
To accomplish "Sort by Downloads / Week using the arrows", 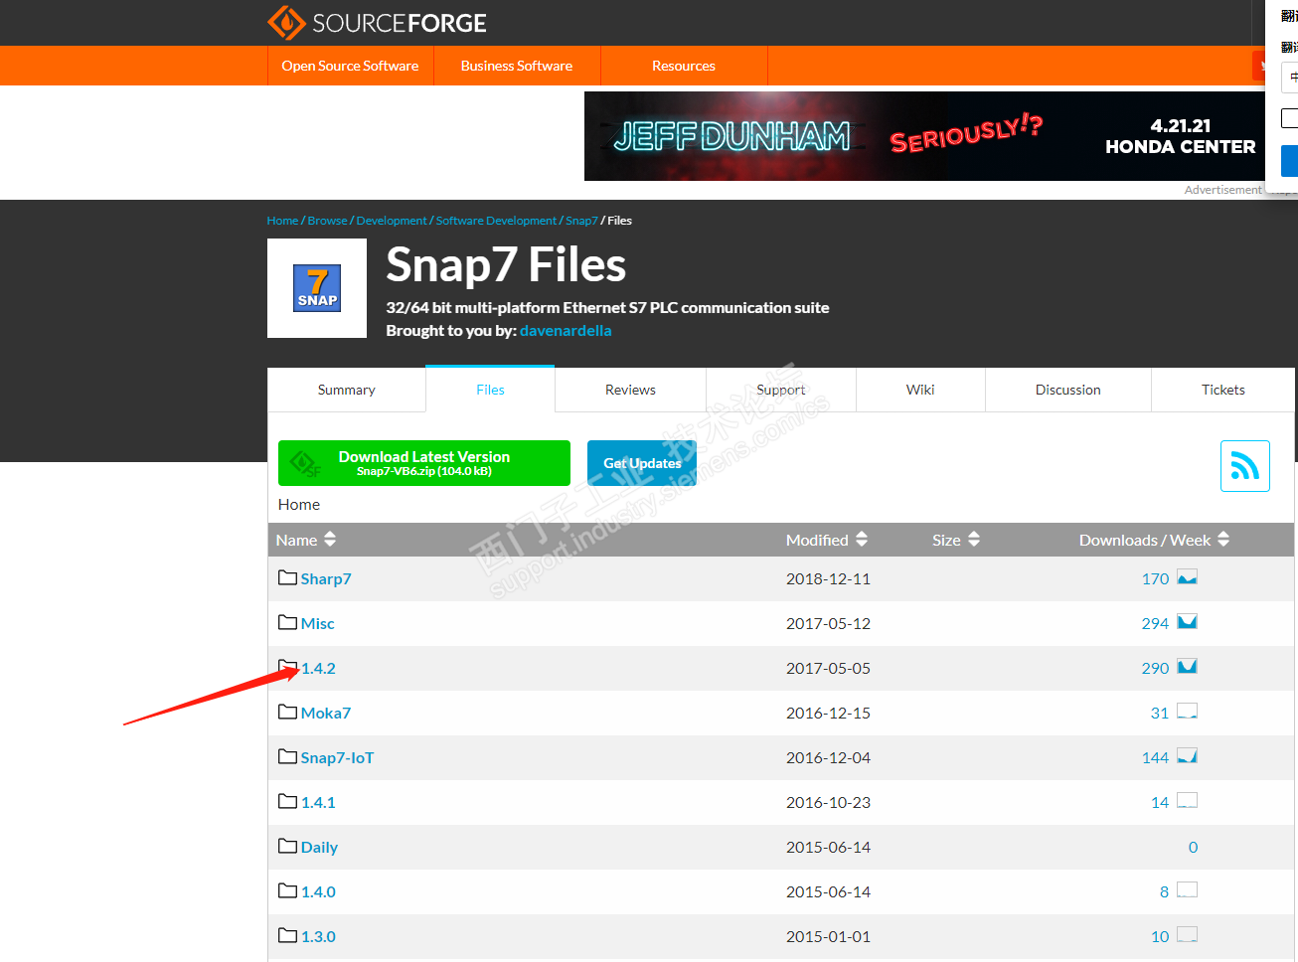I will point(1223,539).
